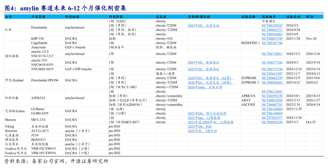Click milestone 2025年Q4, 预计完成给药
The height and width of the screenshot is (168, 328).
[207, 113]
